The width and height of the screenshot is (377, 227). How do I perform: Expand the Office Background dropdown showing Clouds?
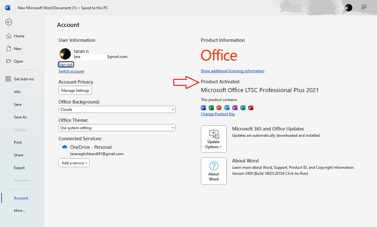[117, 109]
